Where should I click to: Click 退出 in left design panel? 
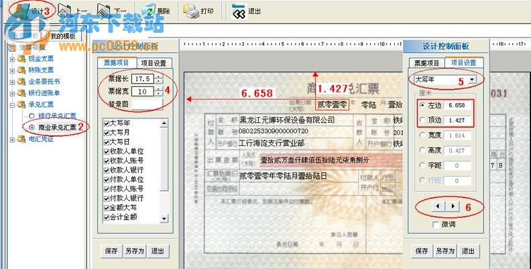(x=158, y=251)
